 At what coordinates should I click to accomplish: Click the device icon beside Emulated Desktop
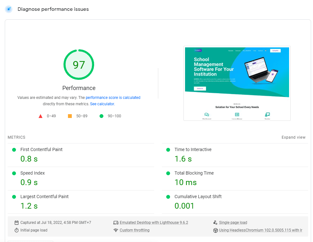coord(116,223)
